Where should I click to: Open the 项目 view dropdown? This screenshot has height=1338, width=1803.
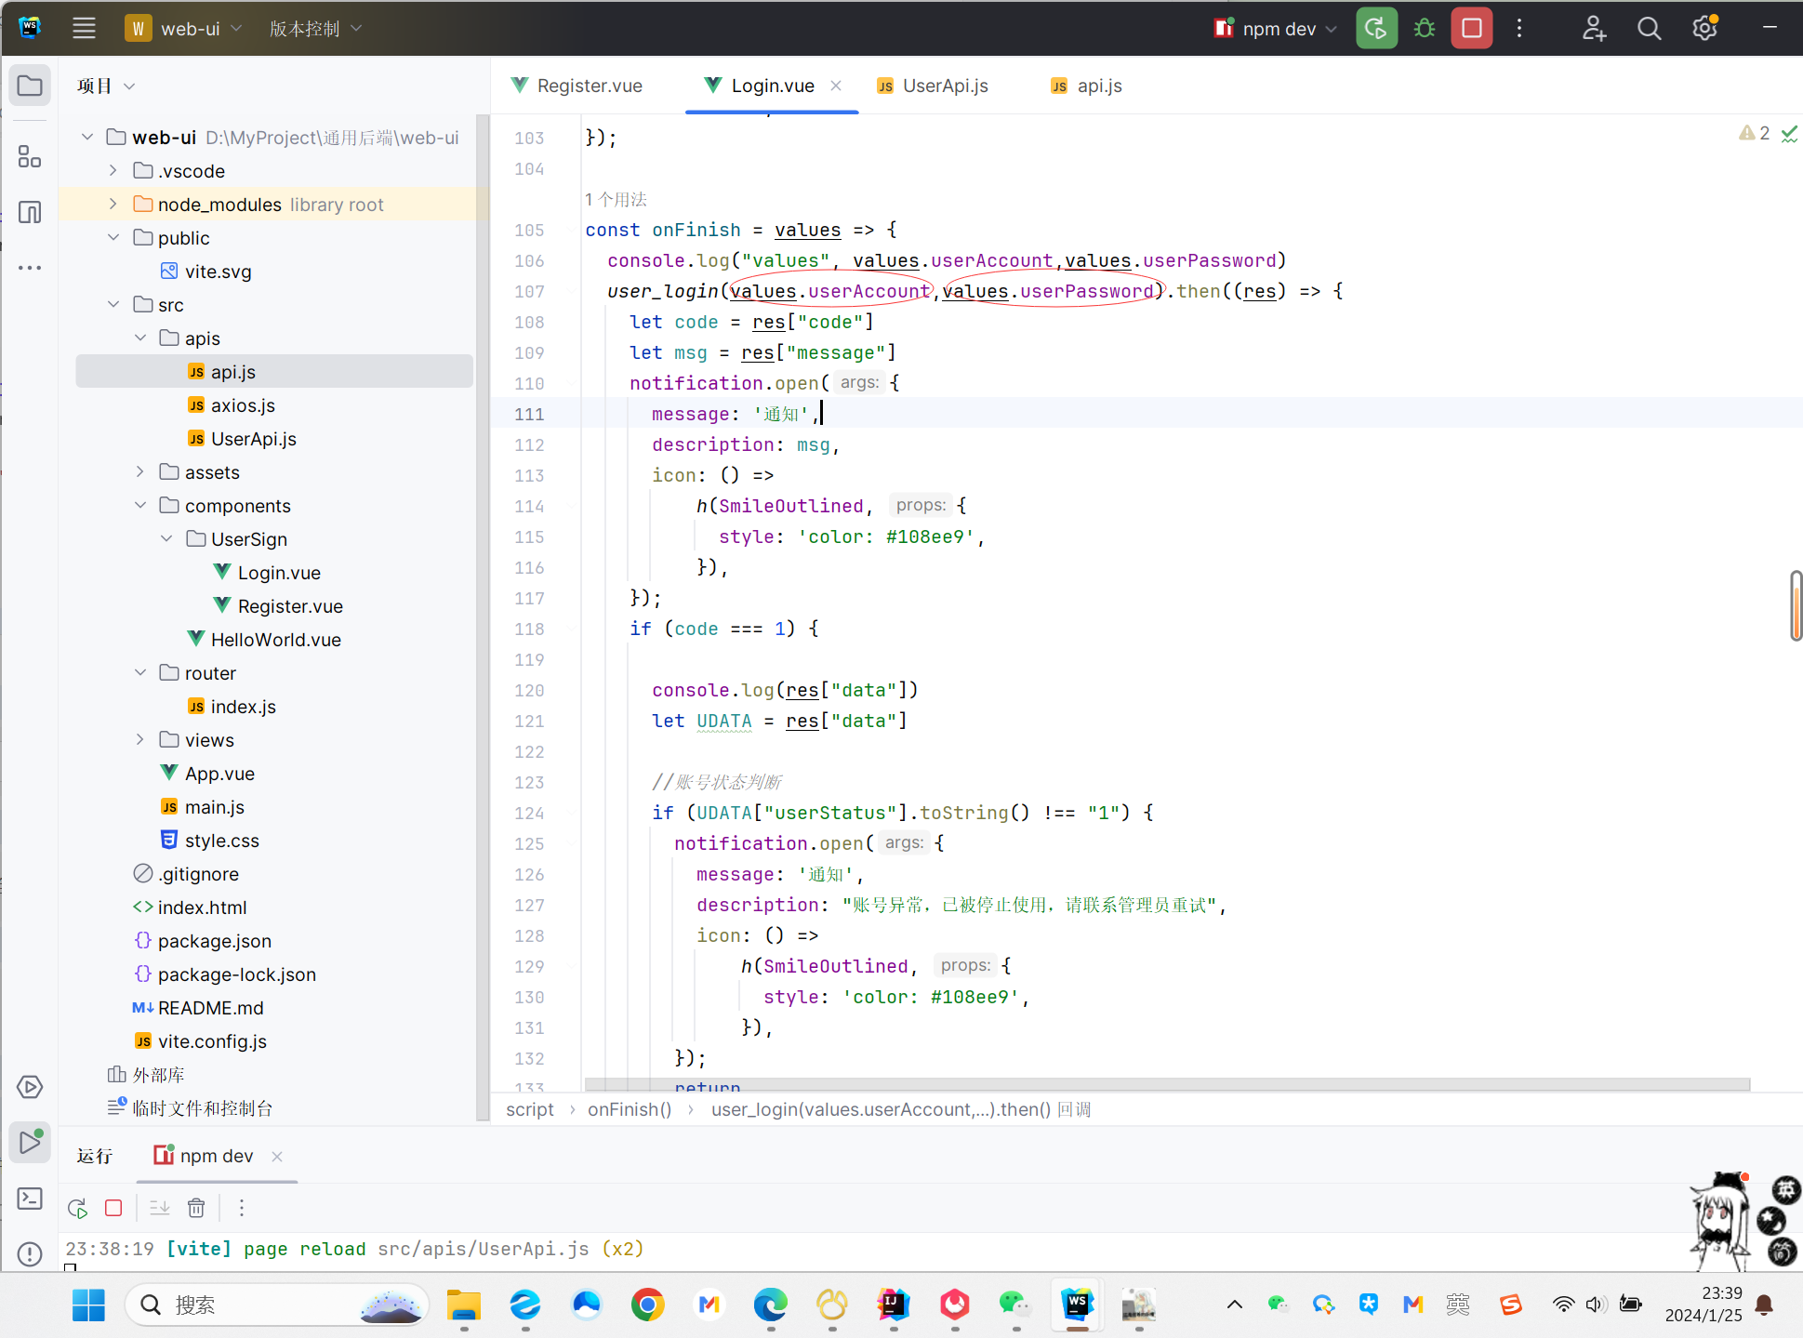tap(106, 86)
